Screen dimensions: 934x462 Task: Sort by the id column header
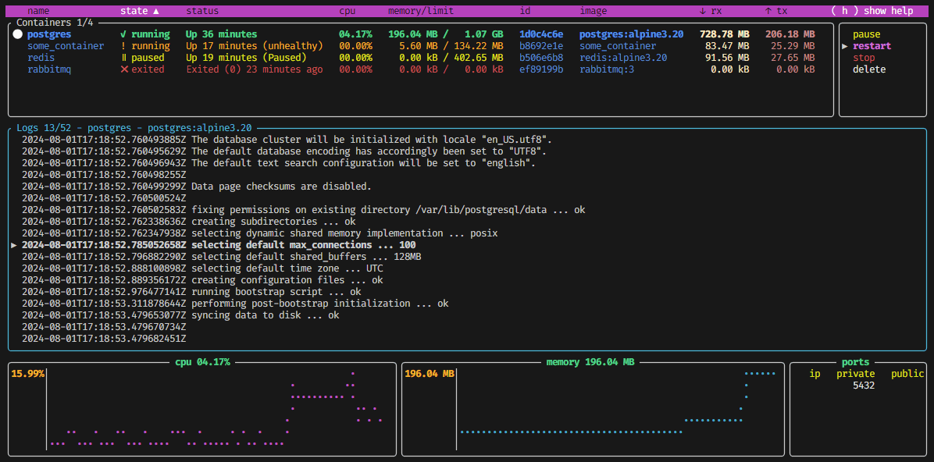pyautogui.click(x=525, y=11)
